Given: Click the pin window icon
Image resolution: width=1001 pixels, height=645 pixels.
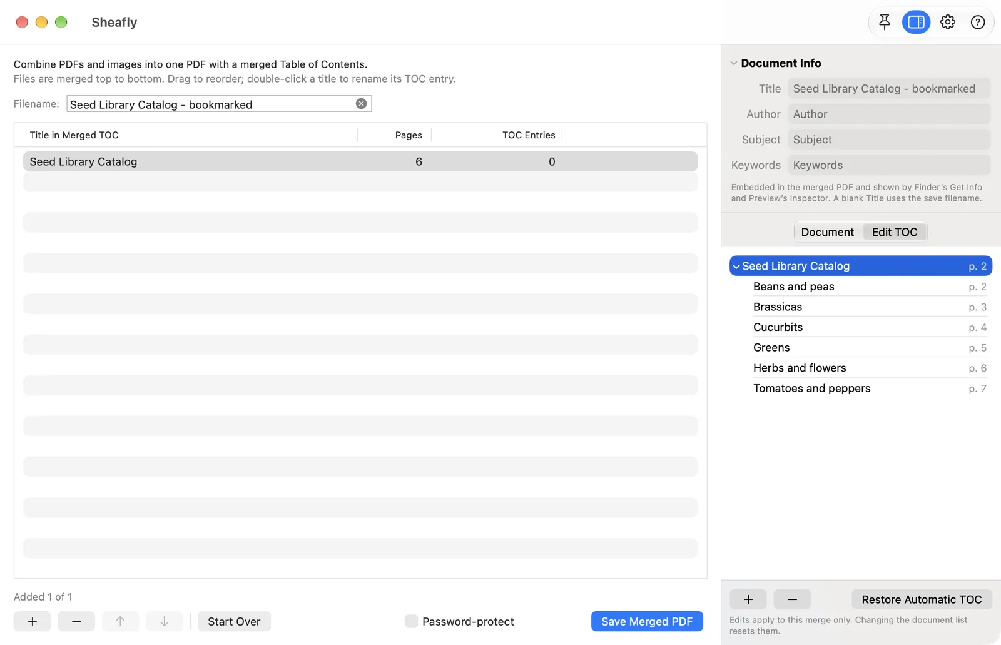Looking at the screenshot, I should coord(884,23).
